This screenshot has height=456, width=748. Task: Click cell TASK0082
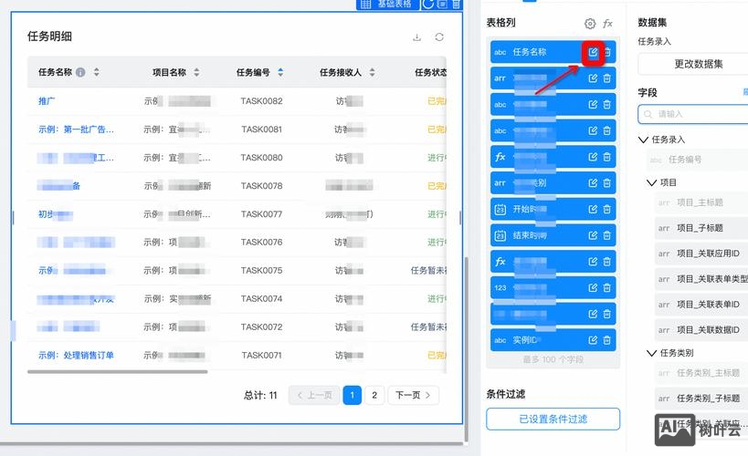[261, 101]
